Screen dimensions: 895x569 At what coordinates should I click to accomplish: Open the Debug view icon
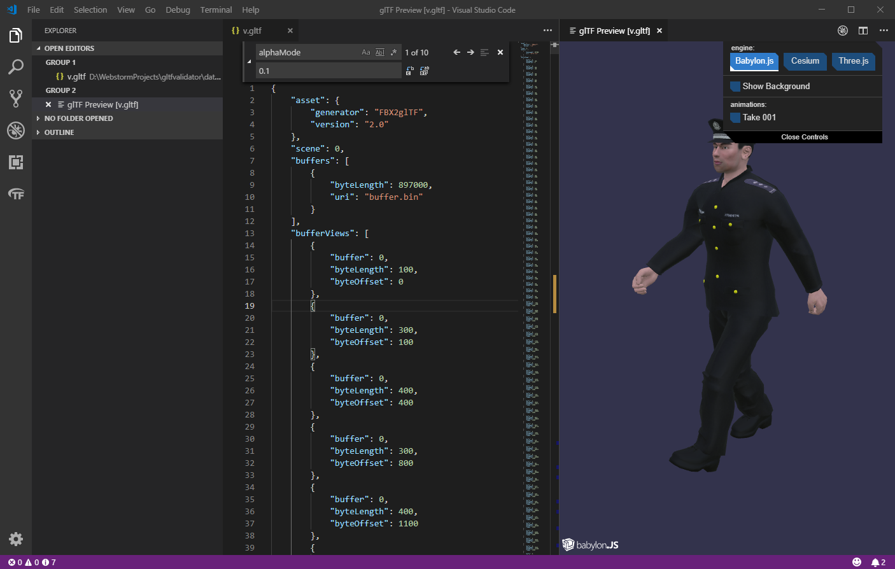[16, 130]
